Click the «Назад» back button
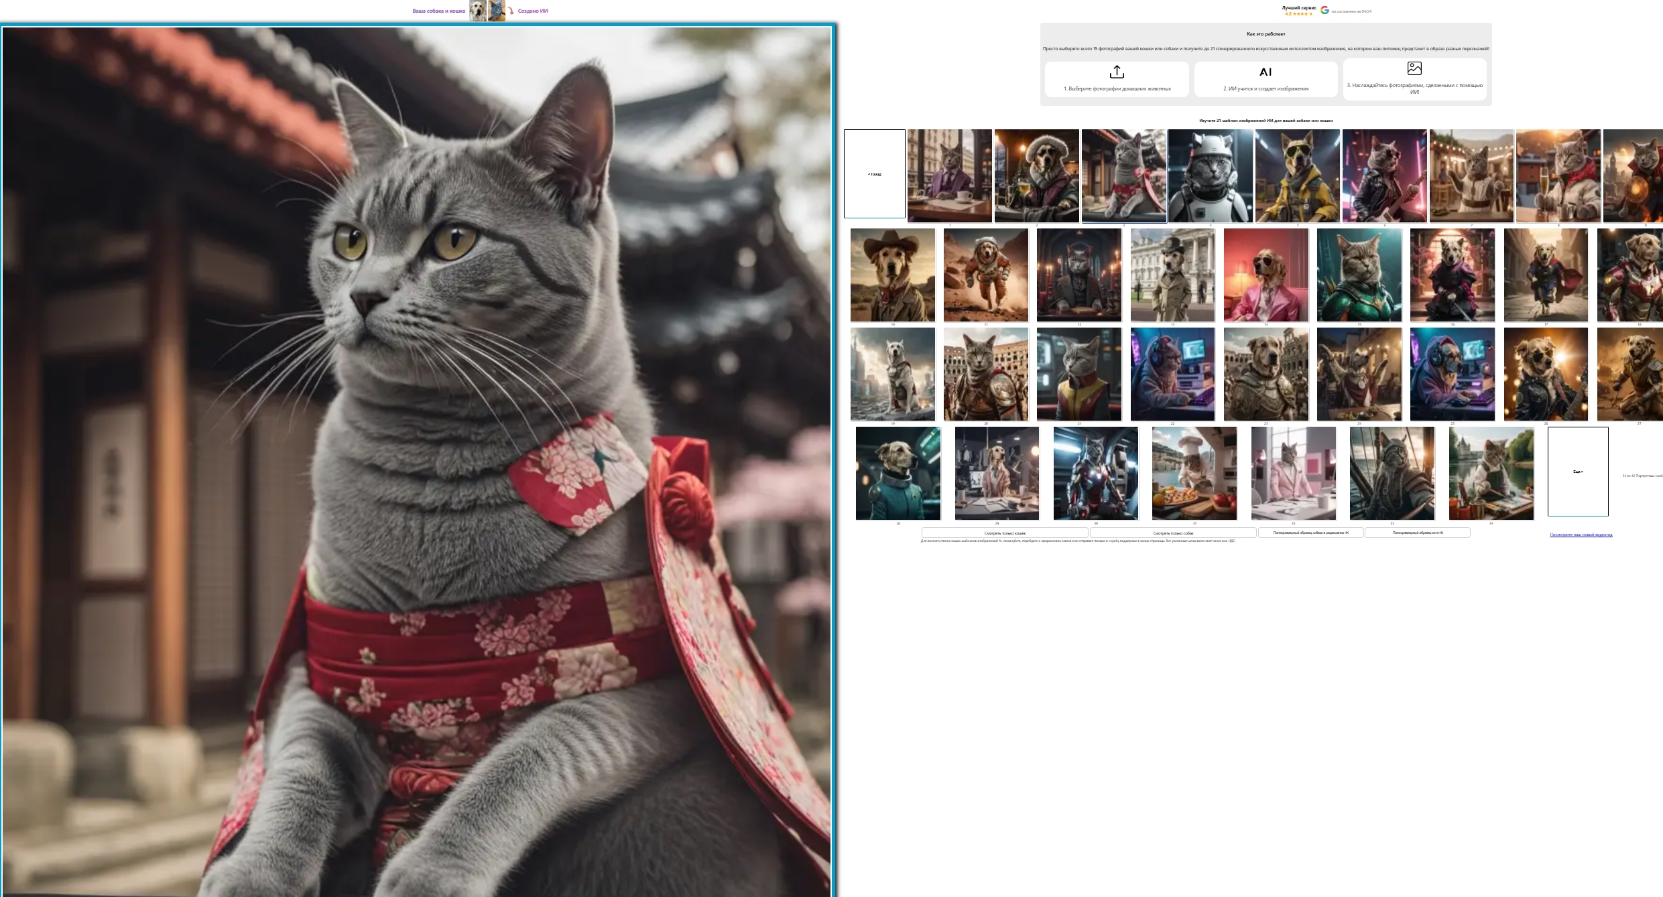The height and width of the screenshot is (897, 1663). pyautogui.click(x=875, y=174)
